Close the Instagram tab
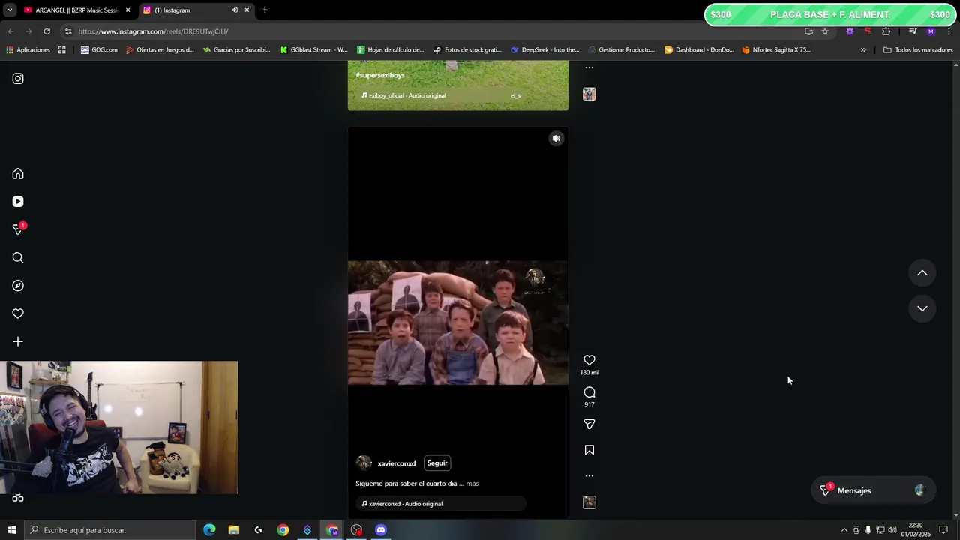Viewport: 960px width, 540px height. point(247,10)
